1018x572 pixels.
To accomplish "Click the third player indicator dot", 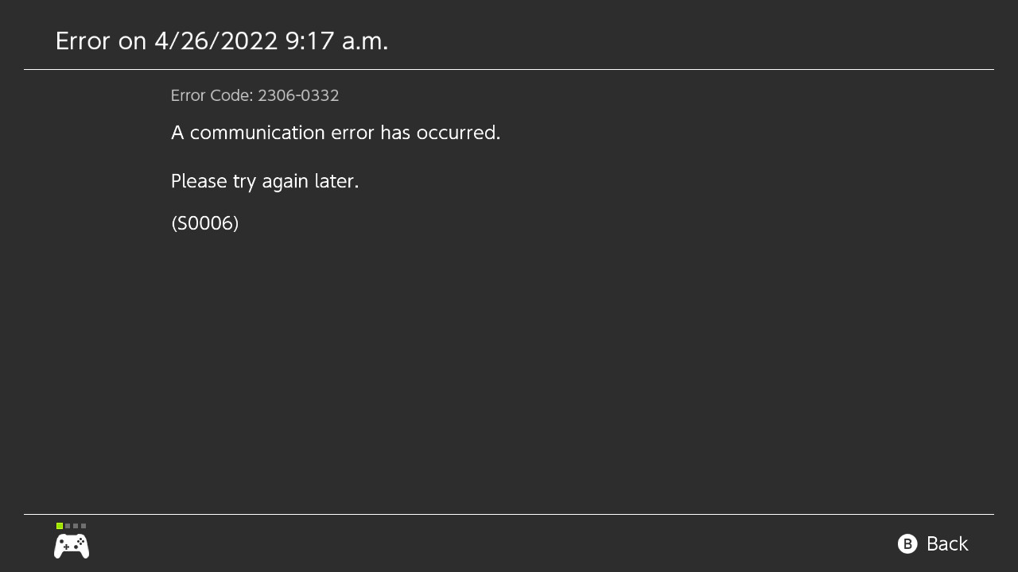I will pos(76,526).
